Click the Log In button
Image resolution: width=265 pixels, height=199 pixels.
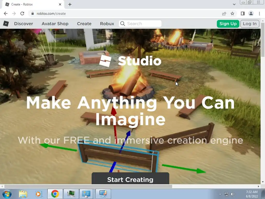[250, 24]
